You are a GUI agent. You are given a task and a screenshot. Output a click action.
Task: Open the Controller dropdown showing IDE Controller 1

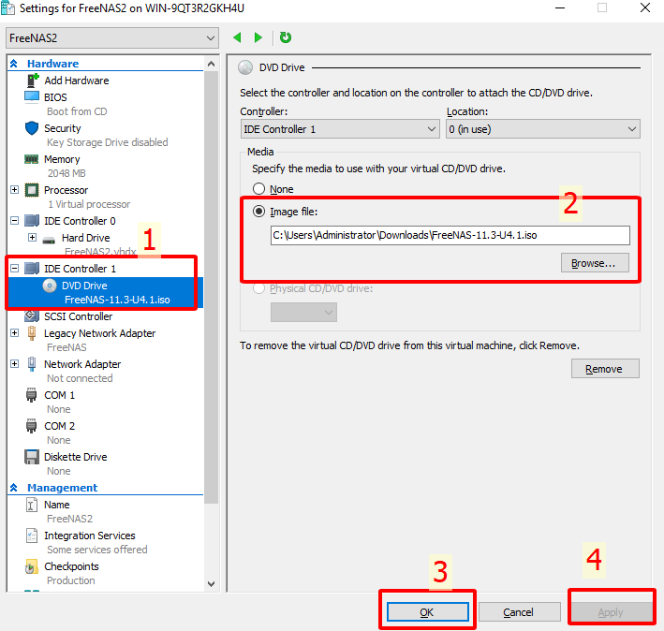pyautogui.click(x=339, y=129)
